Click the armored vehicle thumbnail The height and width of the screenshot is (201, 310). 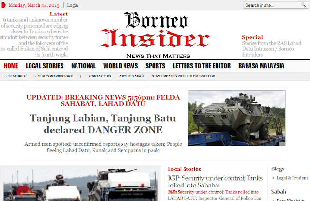click(x=237, y=118)
